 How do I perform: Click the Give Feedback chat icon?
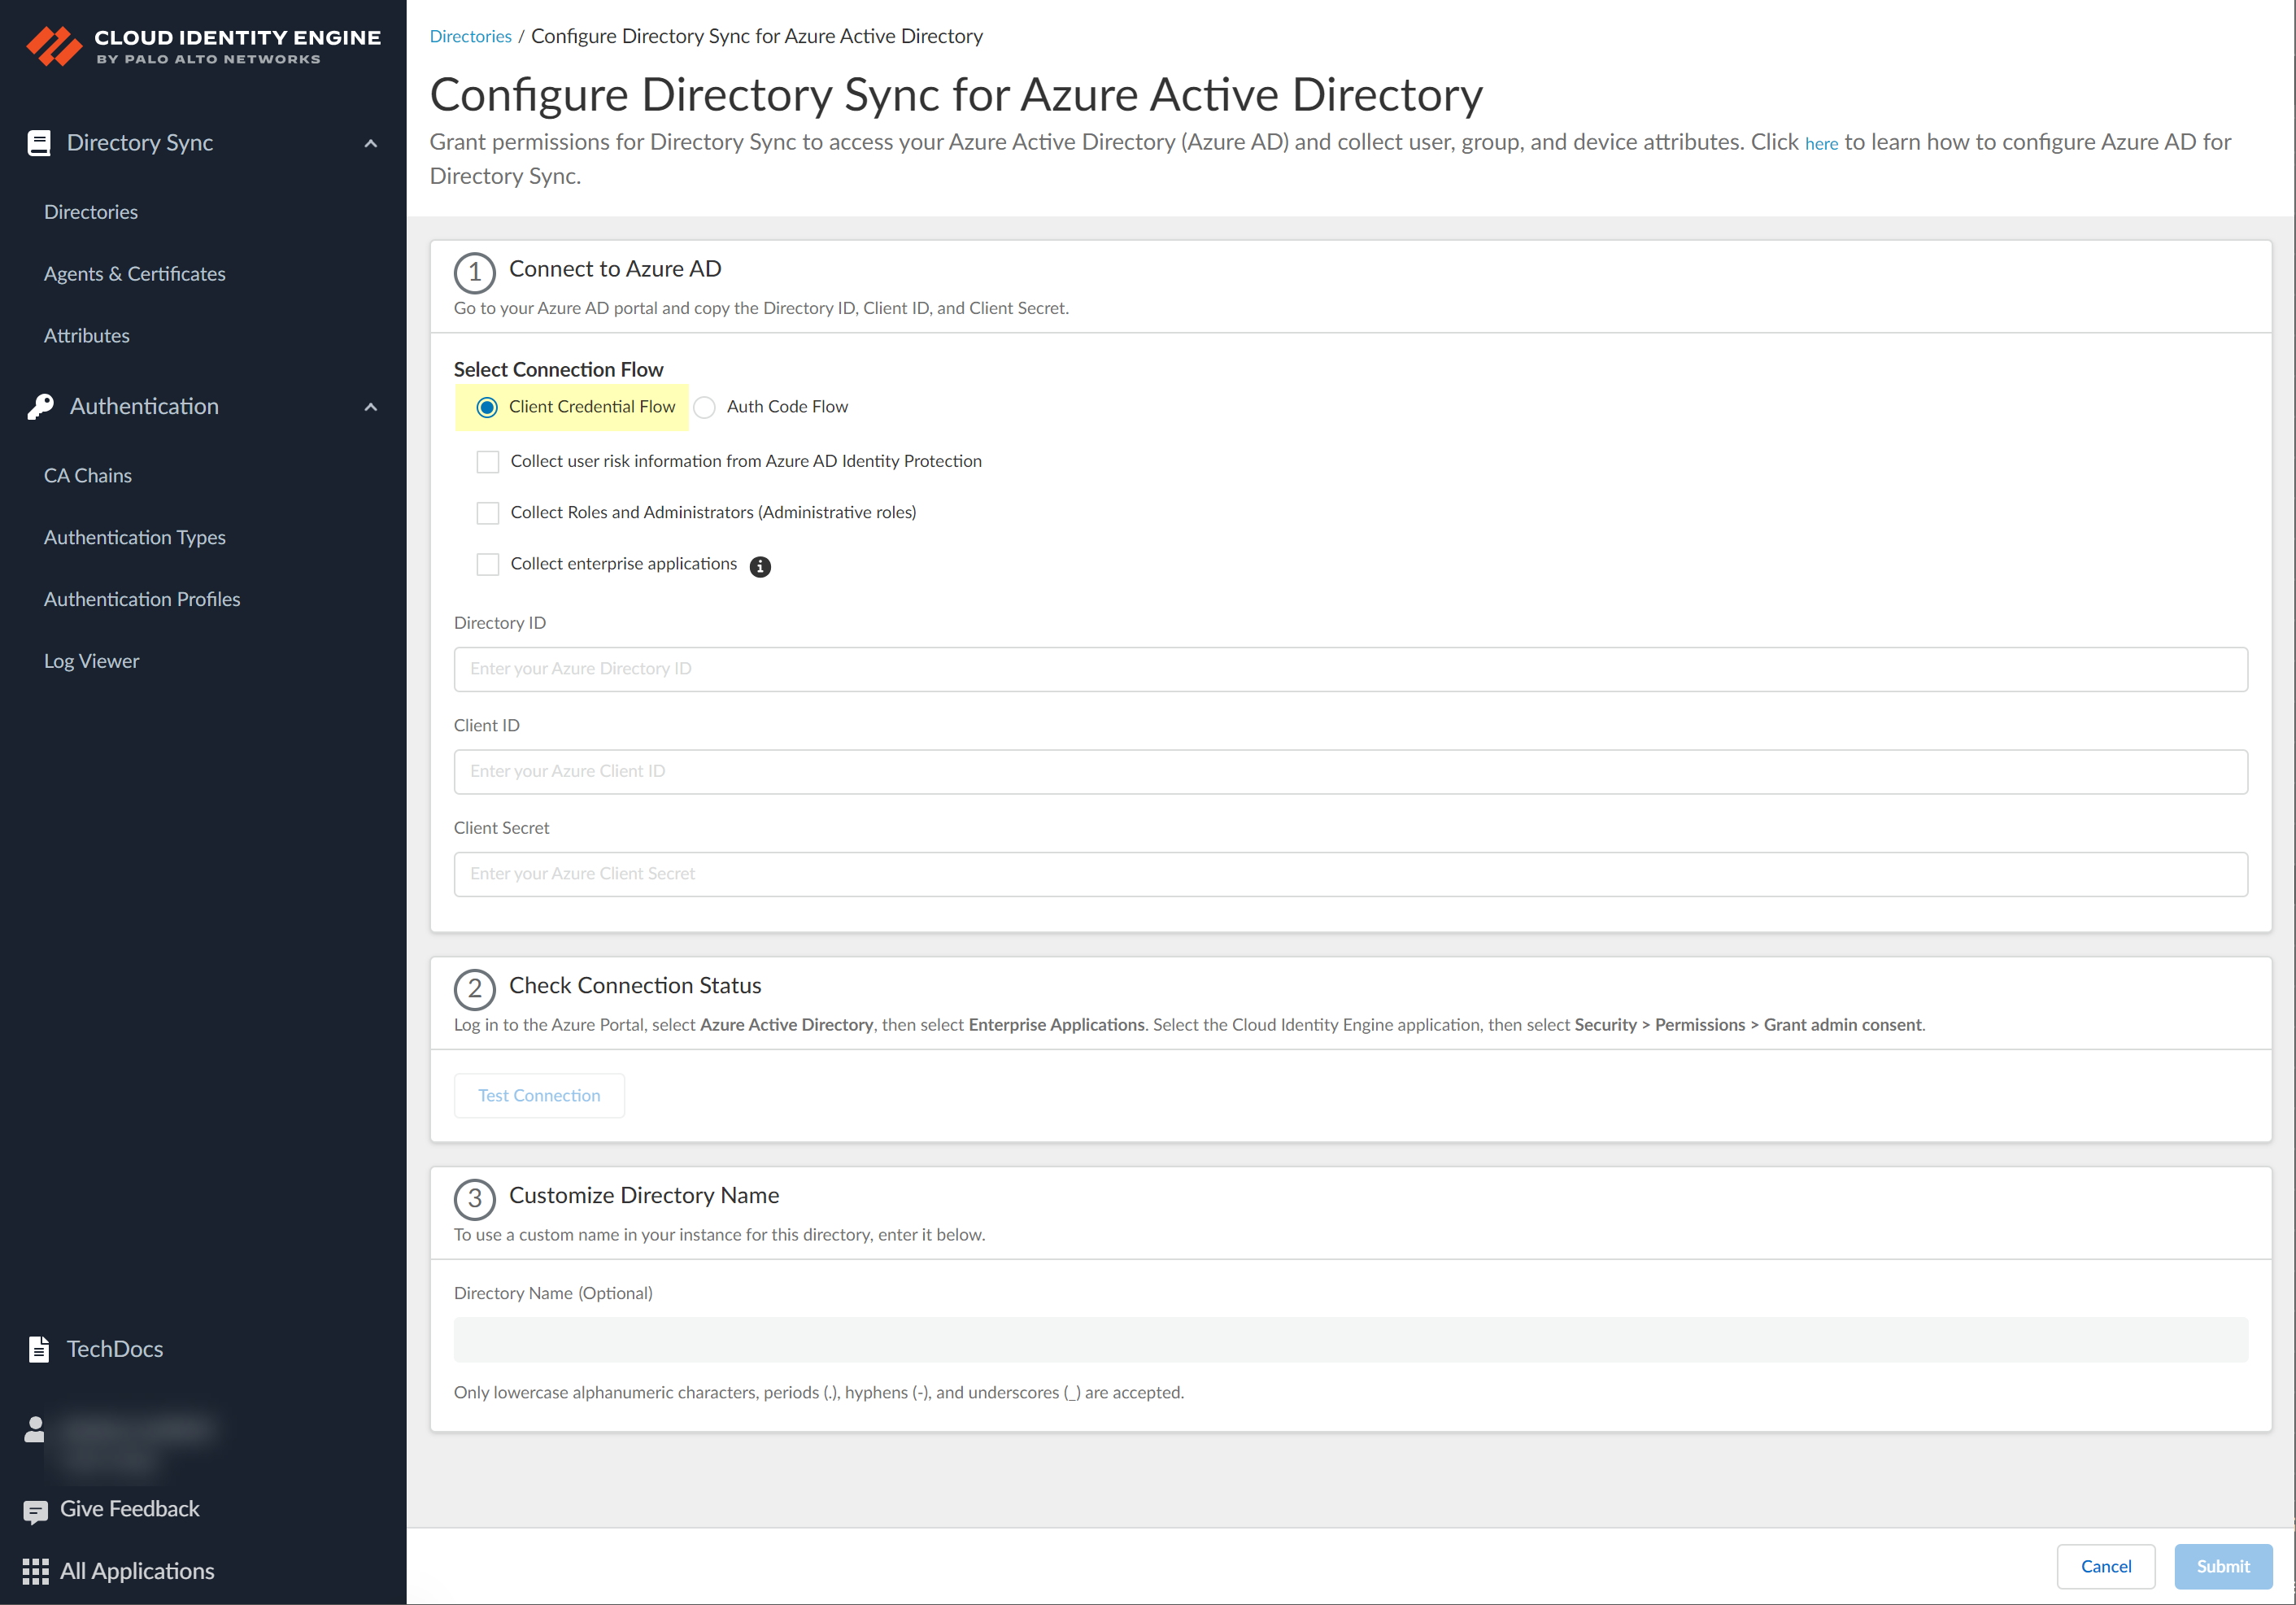click(x=35, y=1511)
